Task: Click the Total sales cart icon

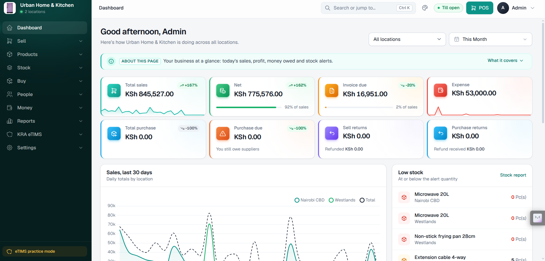Action: pos(114,91)
